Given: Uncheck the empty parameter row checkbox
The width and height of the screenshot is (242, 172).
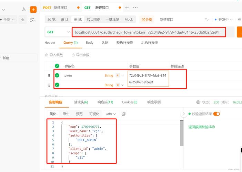Looking at the screenshot, I should pyautogui.click(x=57, y=85).
